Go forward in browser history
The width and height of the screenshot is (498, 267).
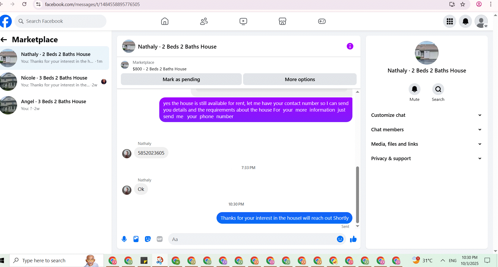[12, 4]
